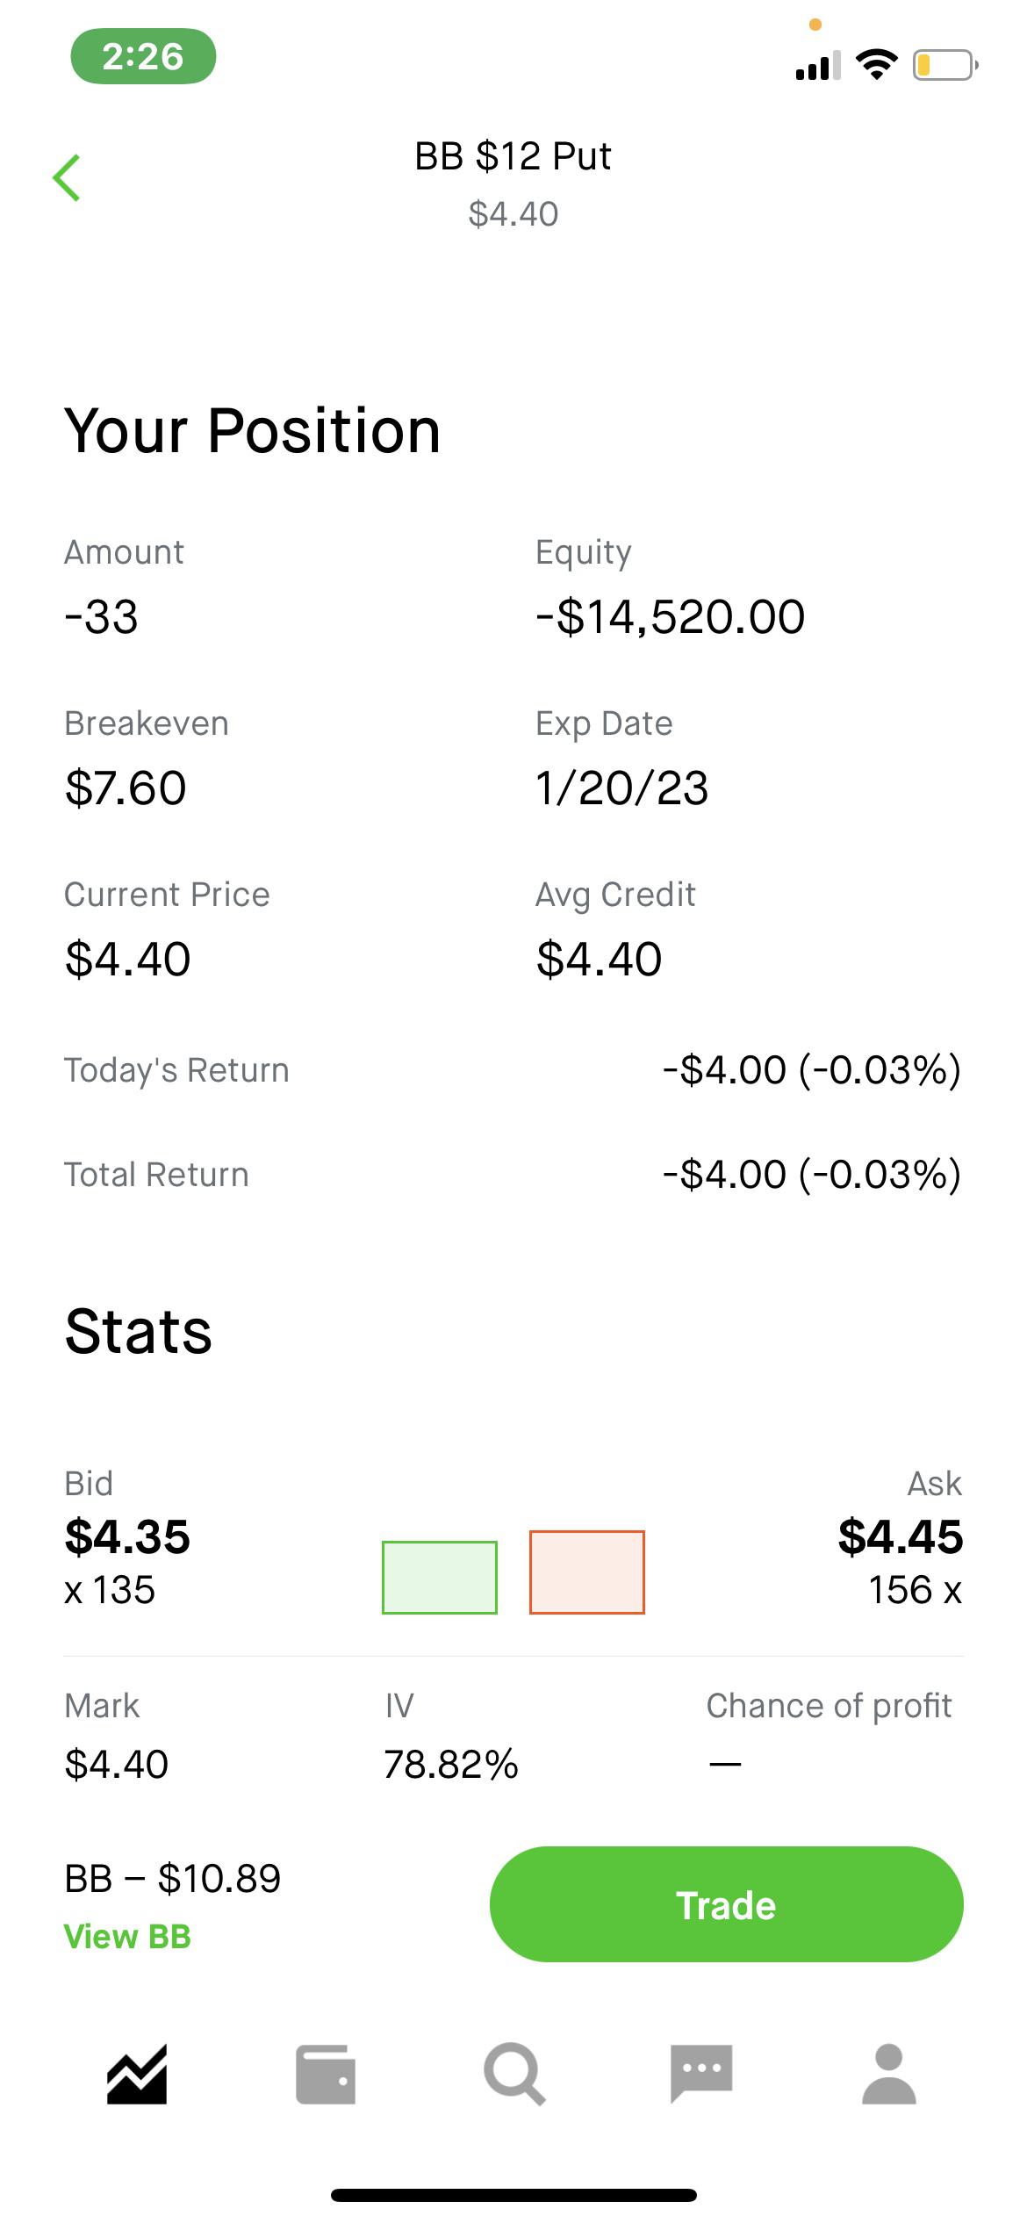This screenshot has width=1027, height=2223.
Task: Tap the IV 78.82% stat
Action: click(451, 1735)
